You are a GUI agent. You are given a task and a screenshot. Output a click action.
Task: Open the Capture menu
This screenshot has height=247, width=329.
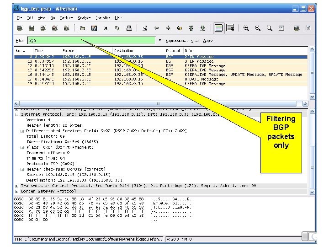[66, 18]
